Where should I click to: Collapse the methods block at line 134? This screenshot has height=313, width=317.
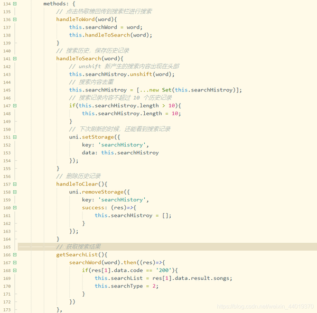(15, 4)
